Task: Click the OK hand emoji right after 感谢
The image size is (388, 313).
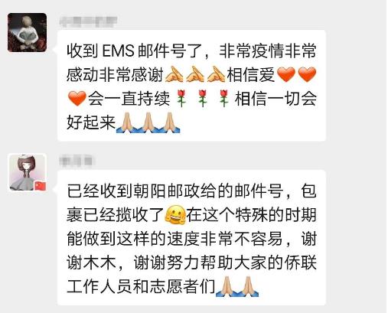Action: [x=174, y=74]
